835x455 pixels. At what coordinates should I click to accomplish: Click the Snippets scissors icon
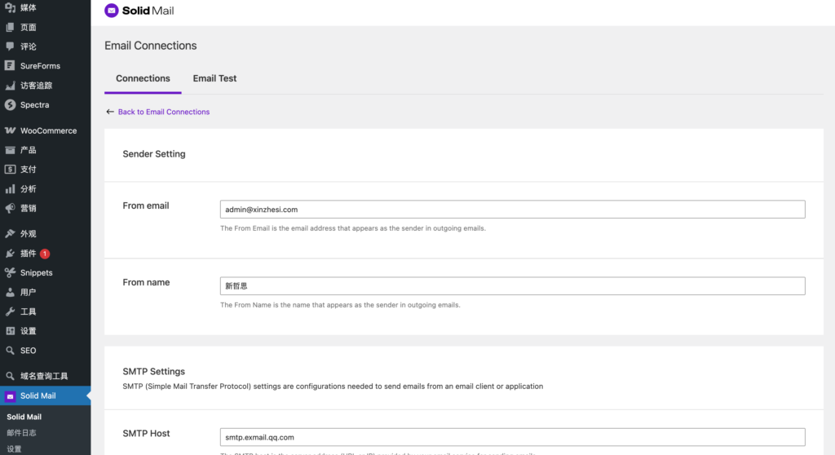[x=10, y=273]
